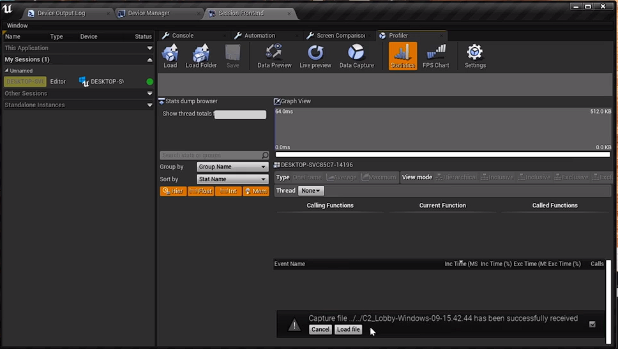Select OneFrame type option
Viewport: 618px width, 349px height.
307,177
